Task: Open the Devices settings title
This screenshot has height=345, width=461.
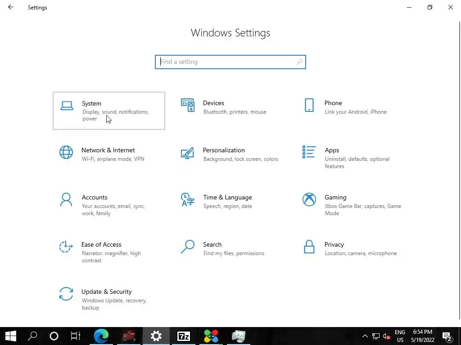Action: coord(213,103)
